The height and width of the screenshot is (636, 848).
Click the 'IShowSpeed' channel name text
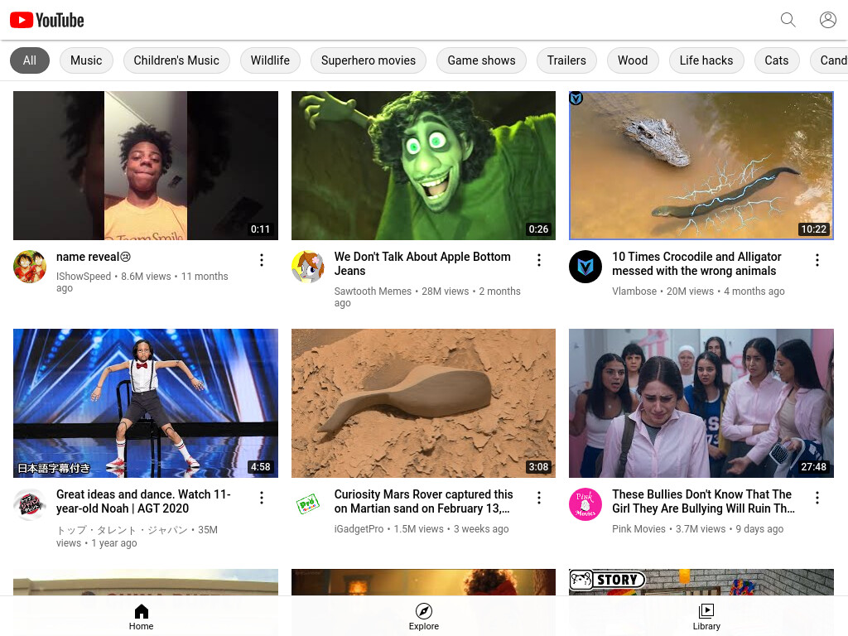(84, 277)
